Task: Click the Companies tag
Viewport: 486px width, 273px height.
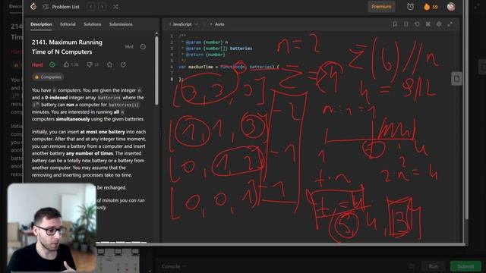Action: (x=48, y=77)
